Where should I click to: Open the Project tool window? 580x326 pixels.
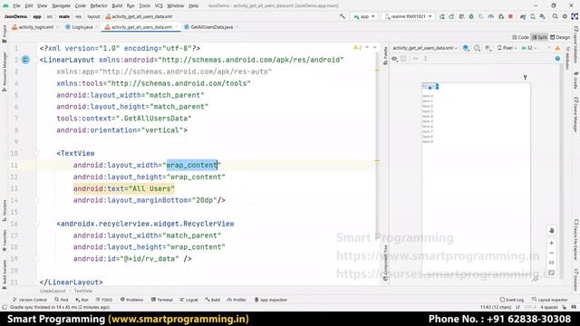[5, 34]
